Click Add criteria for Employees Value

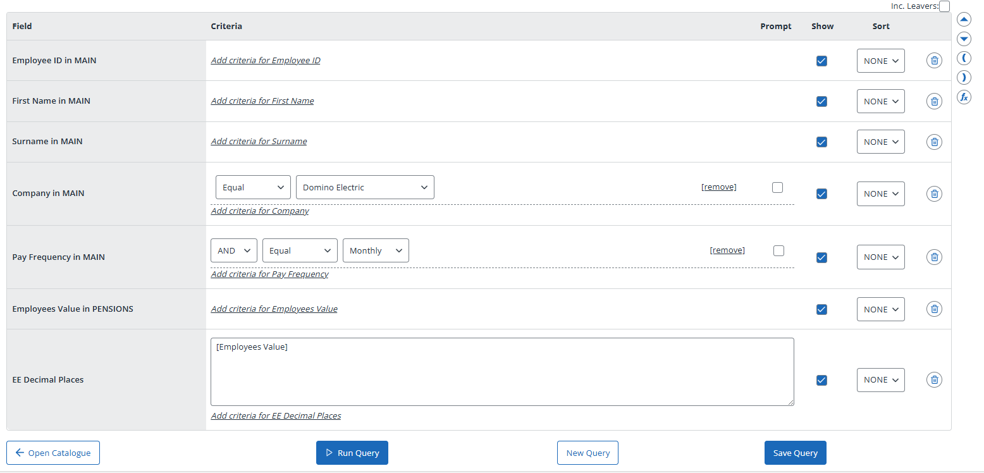pyautogui.click(x=274, y=309)
